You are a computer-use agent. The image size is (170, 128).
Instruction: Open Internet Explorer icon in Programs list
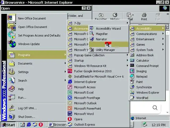pos(70,82)
